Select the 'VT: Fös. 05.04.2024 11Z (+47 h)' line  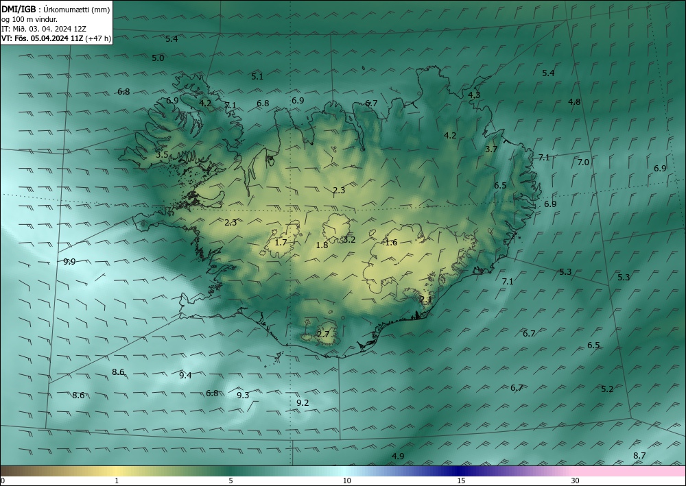coord(56,38)
